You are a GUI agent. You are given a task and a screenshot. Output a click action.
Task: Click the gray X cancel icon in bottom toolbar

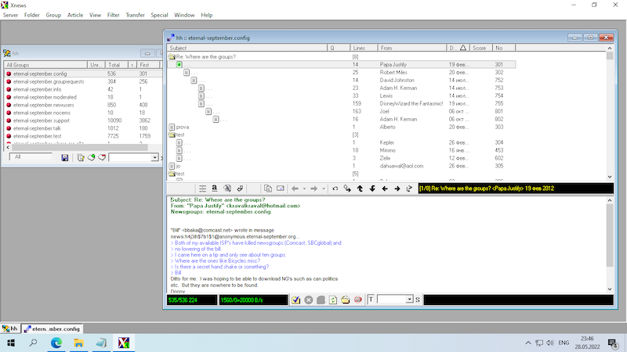tap(308, 300)
